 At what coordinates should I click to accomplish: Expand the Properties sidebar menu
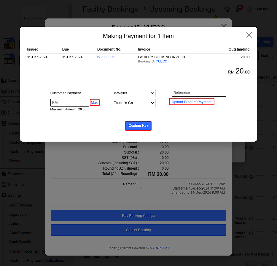pyautogui.click(x=16, y=174)
